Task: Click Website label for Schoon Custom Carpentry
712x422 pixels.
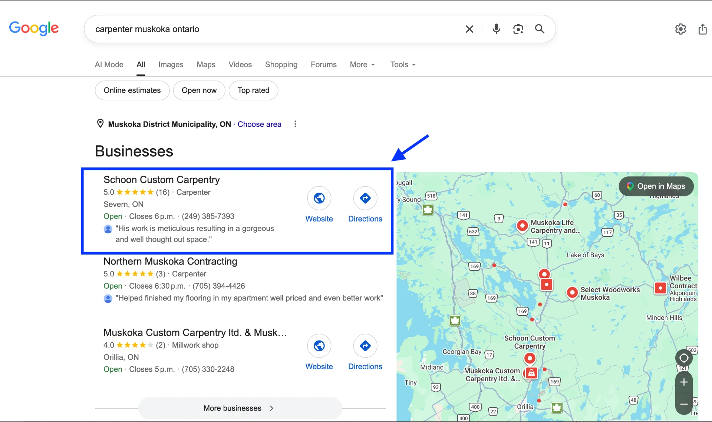Action: pyautogui.click(x=319, y=219)
